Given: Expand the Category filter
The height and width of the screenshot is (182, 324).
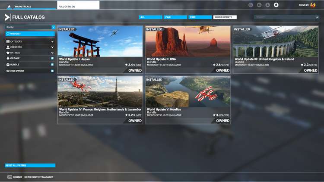Looking at the screenshot, I should pos(52,41).
